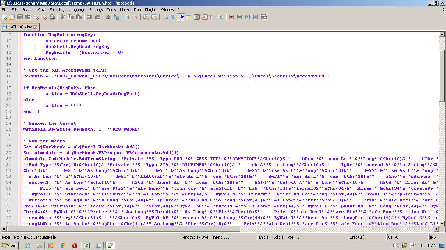Click the Save All toolbar icon
This screenshot has width=446, height=250.
(28, 17)
